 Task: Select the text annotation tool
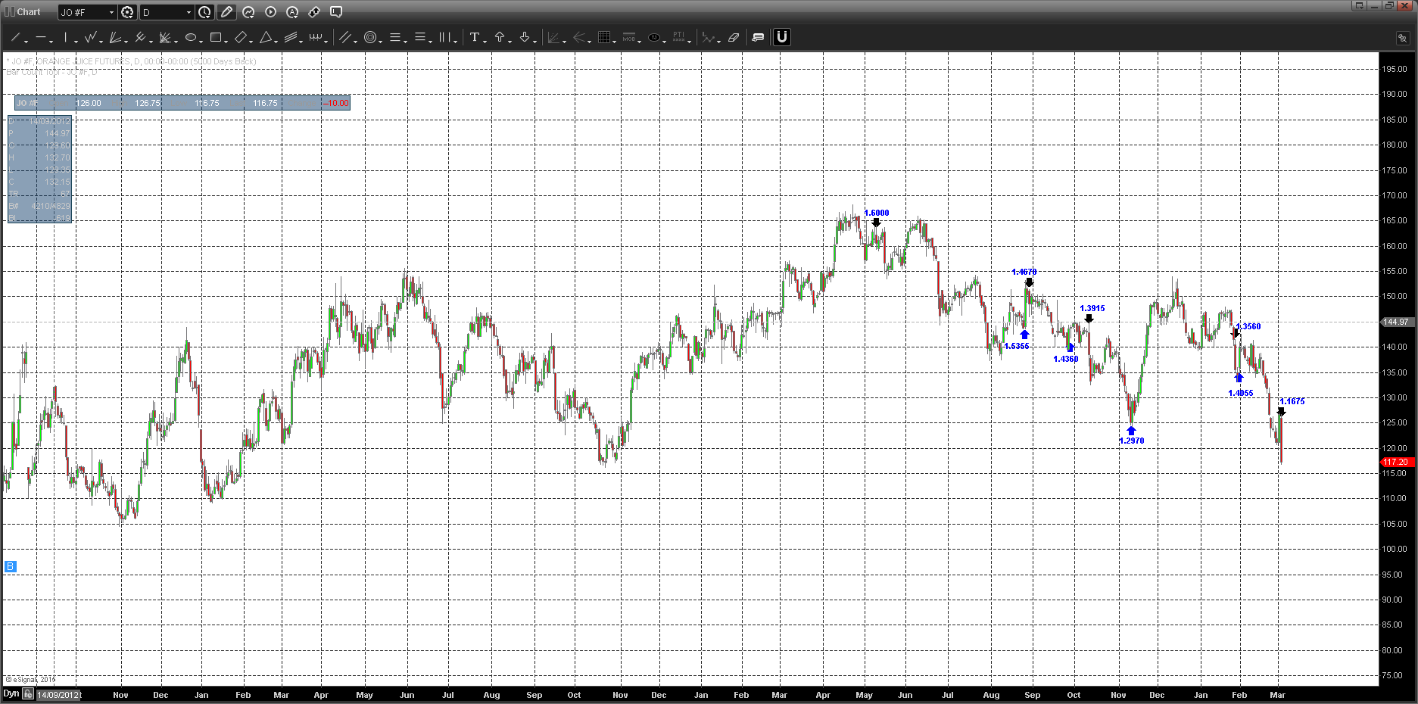pyautogui.click(x=474, y=37)
